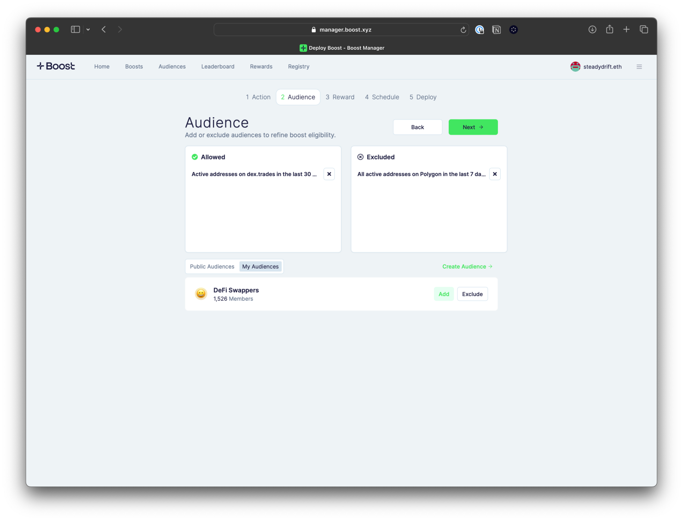Switch to Public Audiences
Image resolution: width=683 pixels, height=521 pixels.
pos(212,266)
